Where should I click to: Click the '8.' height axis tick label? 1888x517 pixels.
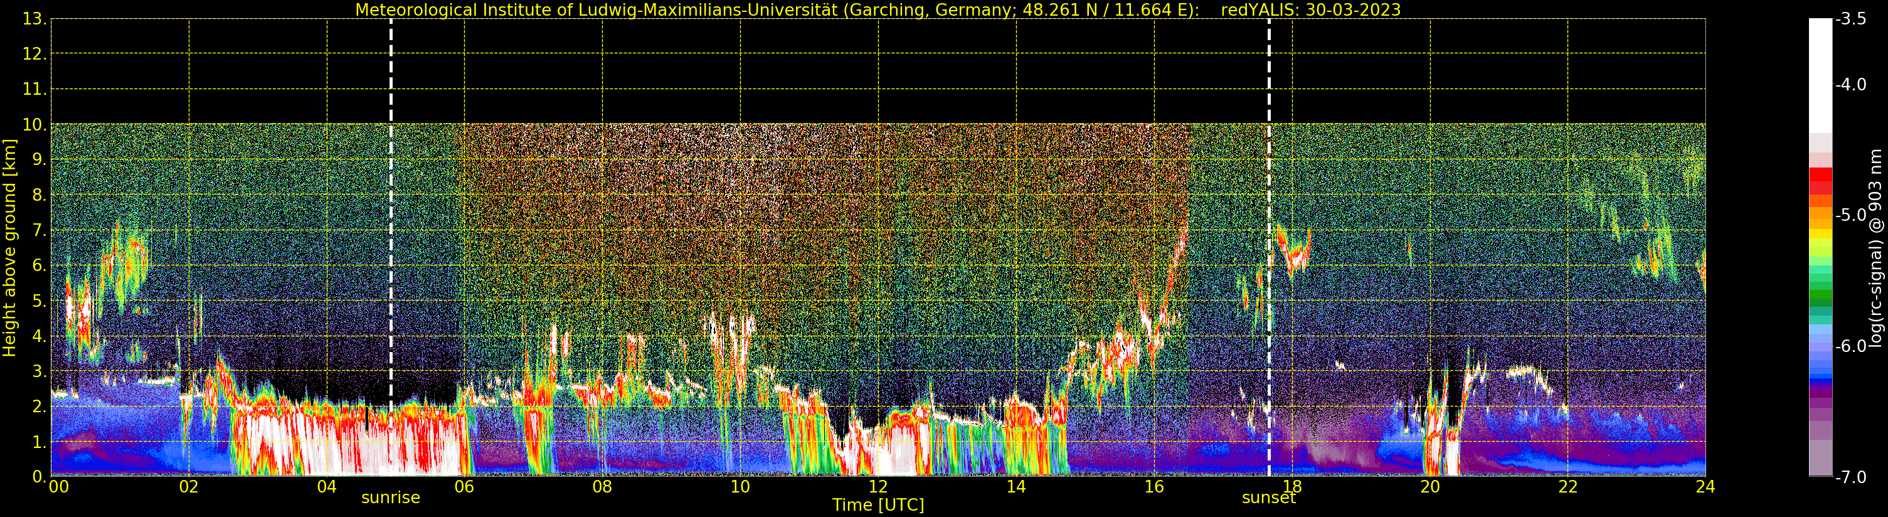point(39,195)
